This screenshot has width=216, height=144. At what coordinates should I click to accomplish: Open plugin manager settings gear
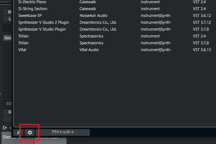(30, 132)
